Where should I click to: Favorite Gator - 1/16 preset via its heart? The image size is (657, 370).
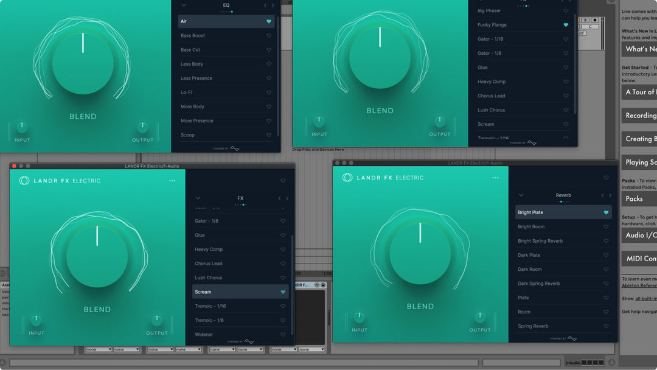point(566,39)
